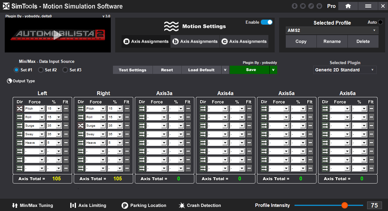Image resolution: width=388 pixels, height=211 pixels.
Task: Click the Reset button
Action: click(x=167, y=70)
